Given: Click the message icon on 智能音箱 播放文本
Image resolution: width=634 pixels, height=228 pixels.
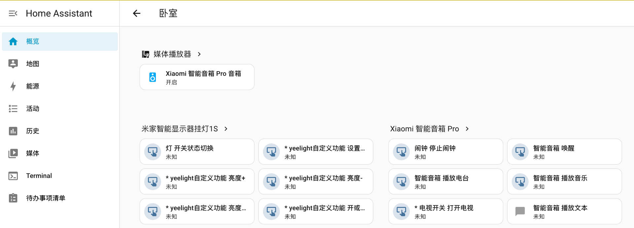Looking at the screenshot, I should 520,211.
